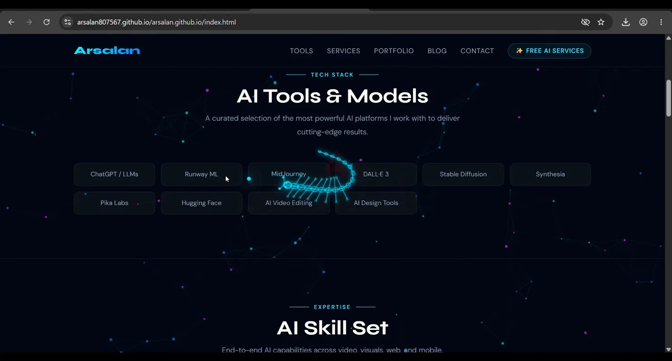Screen dimensions: 672x361
Task: Click the Synthesia tool card
Action: pyautogui.click(x=551, y=174)
